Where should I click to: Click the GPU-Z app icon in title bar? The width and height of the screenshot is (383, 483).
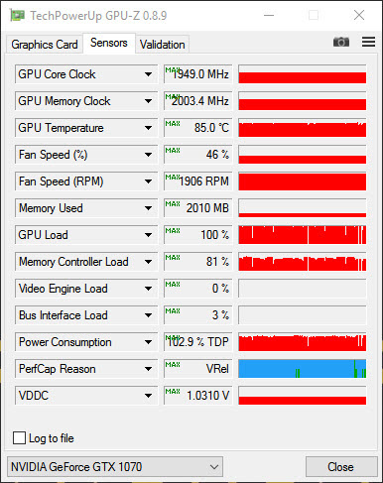click(x=17, y=16)
